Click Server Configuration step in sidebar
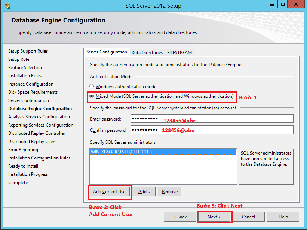This screenshot has height=230, width=307. click(28, 100)
